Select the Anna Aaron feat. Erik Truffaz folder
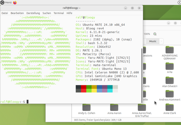 click(x=142, y=110)
